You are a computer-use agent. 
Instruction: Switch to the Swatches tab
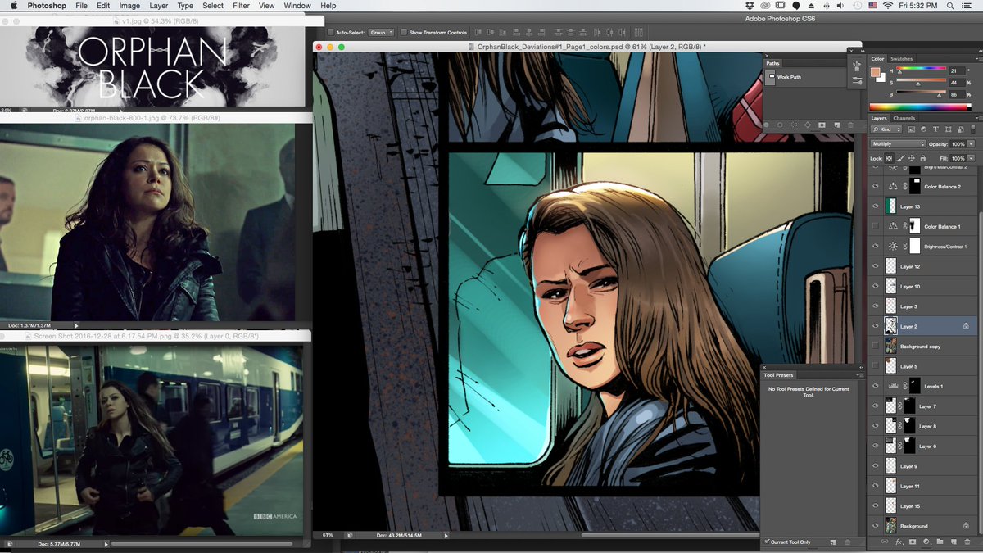pyautogui.click(x=901, y=59)
